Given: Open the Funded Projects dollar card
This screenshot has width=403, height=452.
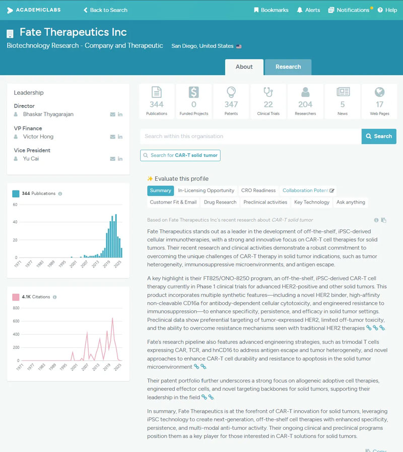Looking at the screenshot, I should (x=194, y=101).
